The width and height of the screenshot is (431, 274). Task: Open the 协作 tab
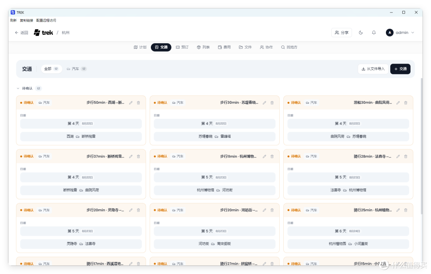[x=266, y=47]
